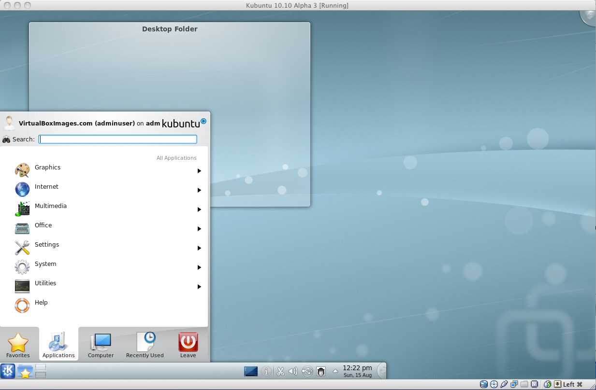Click the Internet globe icon
The height and width of the screenshot is (390, 596).
pyautogui.click(x=22, y=189)
